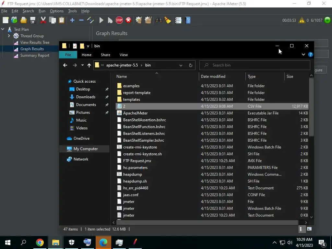The image size is (332, 249).
Task: Click the Reset search broom icon
Action: (168, 20)
